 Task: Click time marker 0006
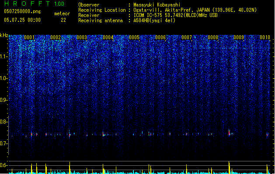point(160,37)
